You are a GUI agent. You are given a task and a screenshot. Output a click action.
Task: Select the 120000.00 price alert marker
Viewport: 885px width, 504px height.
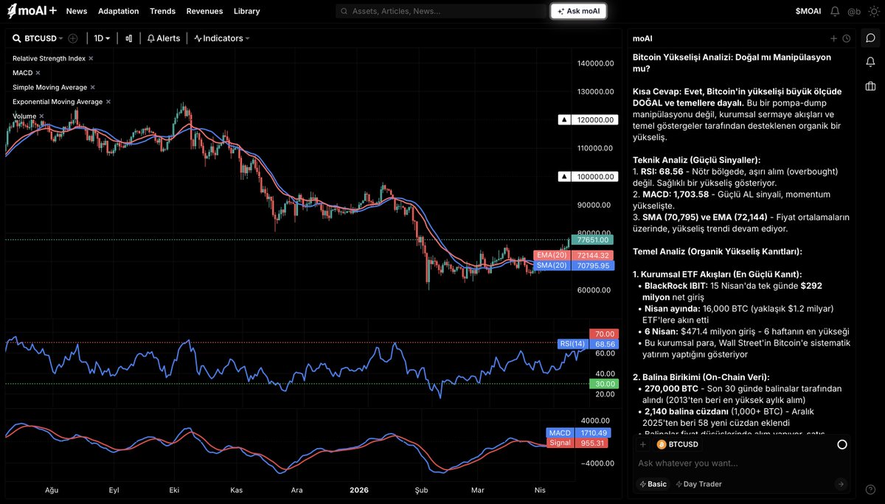coord(589,119)
